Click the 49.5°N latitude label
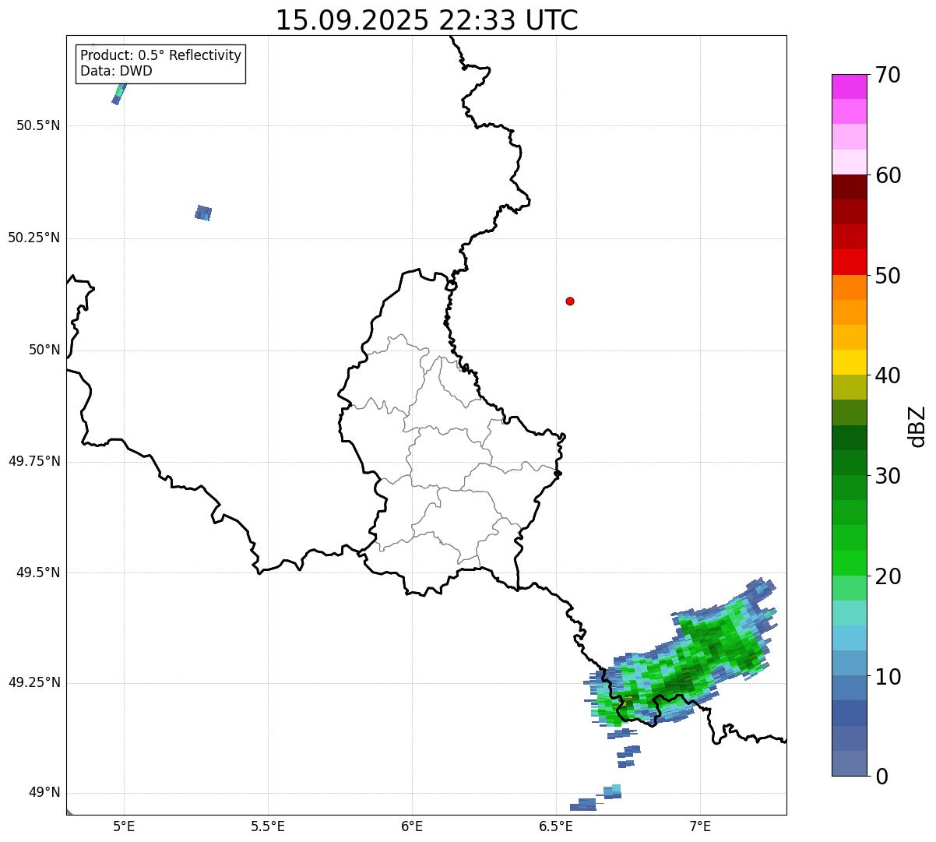 pyautogui.click(x=38, y=572)
